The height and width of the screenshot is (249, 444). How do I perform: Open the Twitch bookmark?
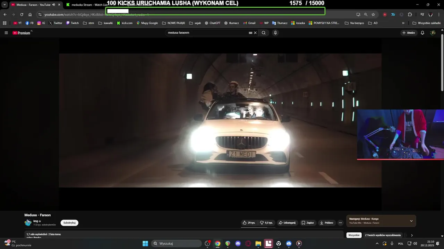(72, 23)
